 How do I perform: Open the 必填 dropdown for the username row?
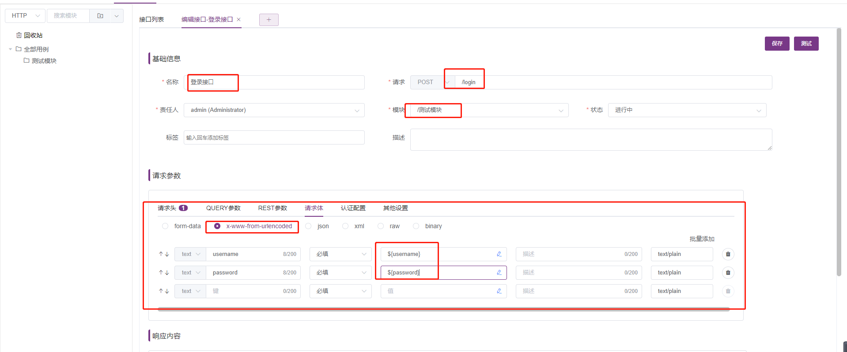click(340, 254)
